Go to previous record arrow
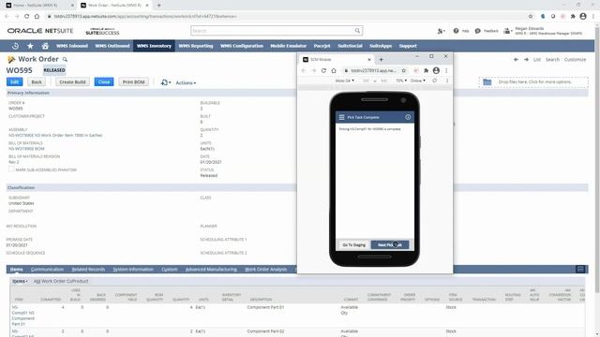Image resolution: width=600 pixels, height=337 pixels. tap(516, 60)
